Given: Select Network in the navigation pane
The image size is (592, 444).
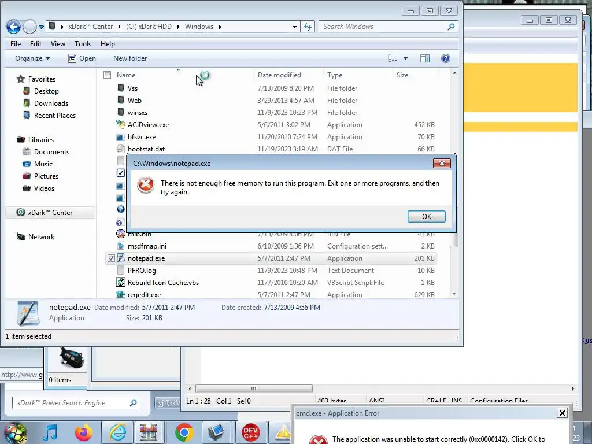Looking at the screenshot, I should (x=36, y=236).
